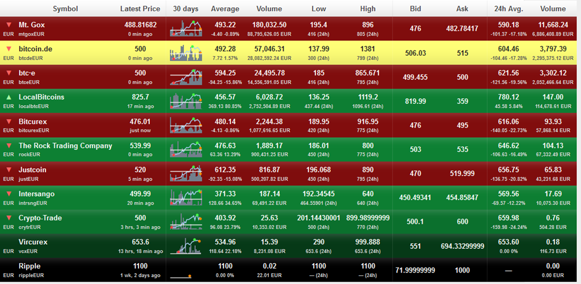Sort by the Low column header

point(319,9)
